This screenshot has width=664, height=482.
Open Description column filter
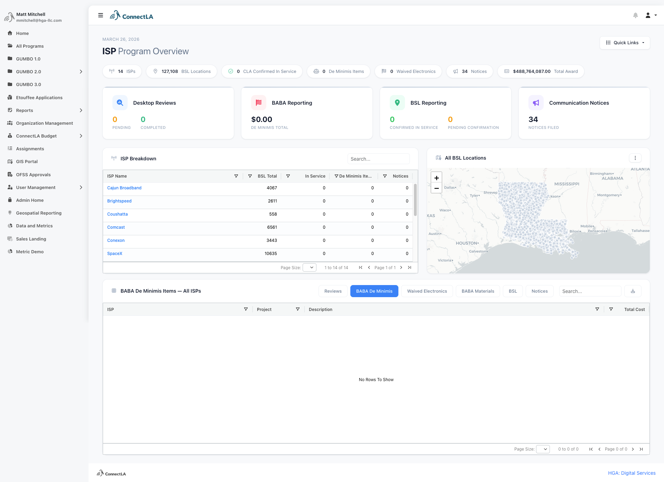click(597, 309)
